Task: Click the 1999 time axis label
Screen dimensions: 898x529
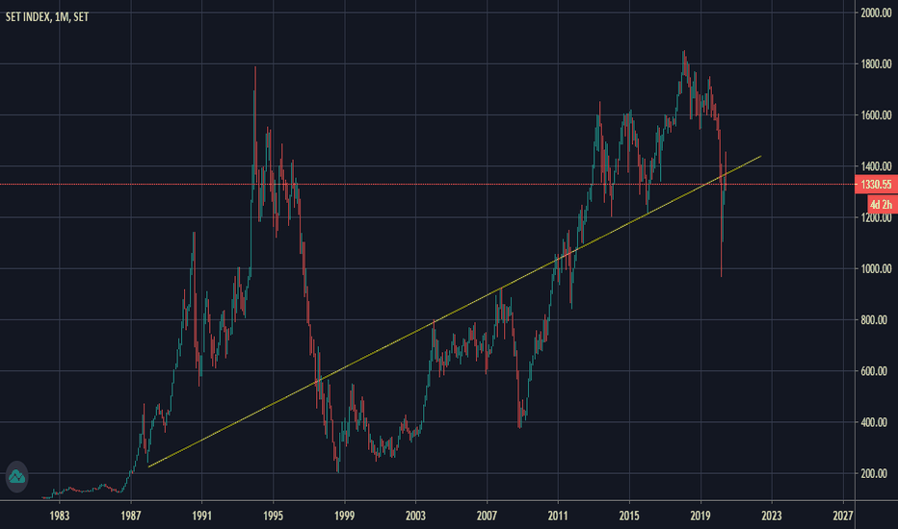Action: click(x=344, y=516)
